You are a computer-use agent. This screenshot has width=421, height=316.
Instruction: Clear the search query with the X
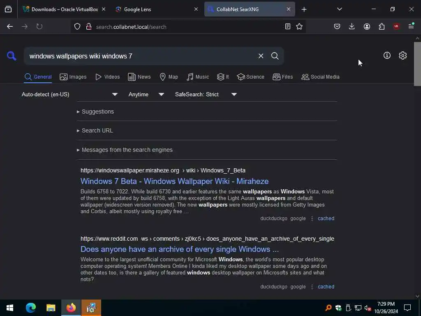(x=261, y=56)
